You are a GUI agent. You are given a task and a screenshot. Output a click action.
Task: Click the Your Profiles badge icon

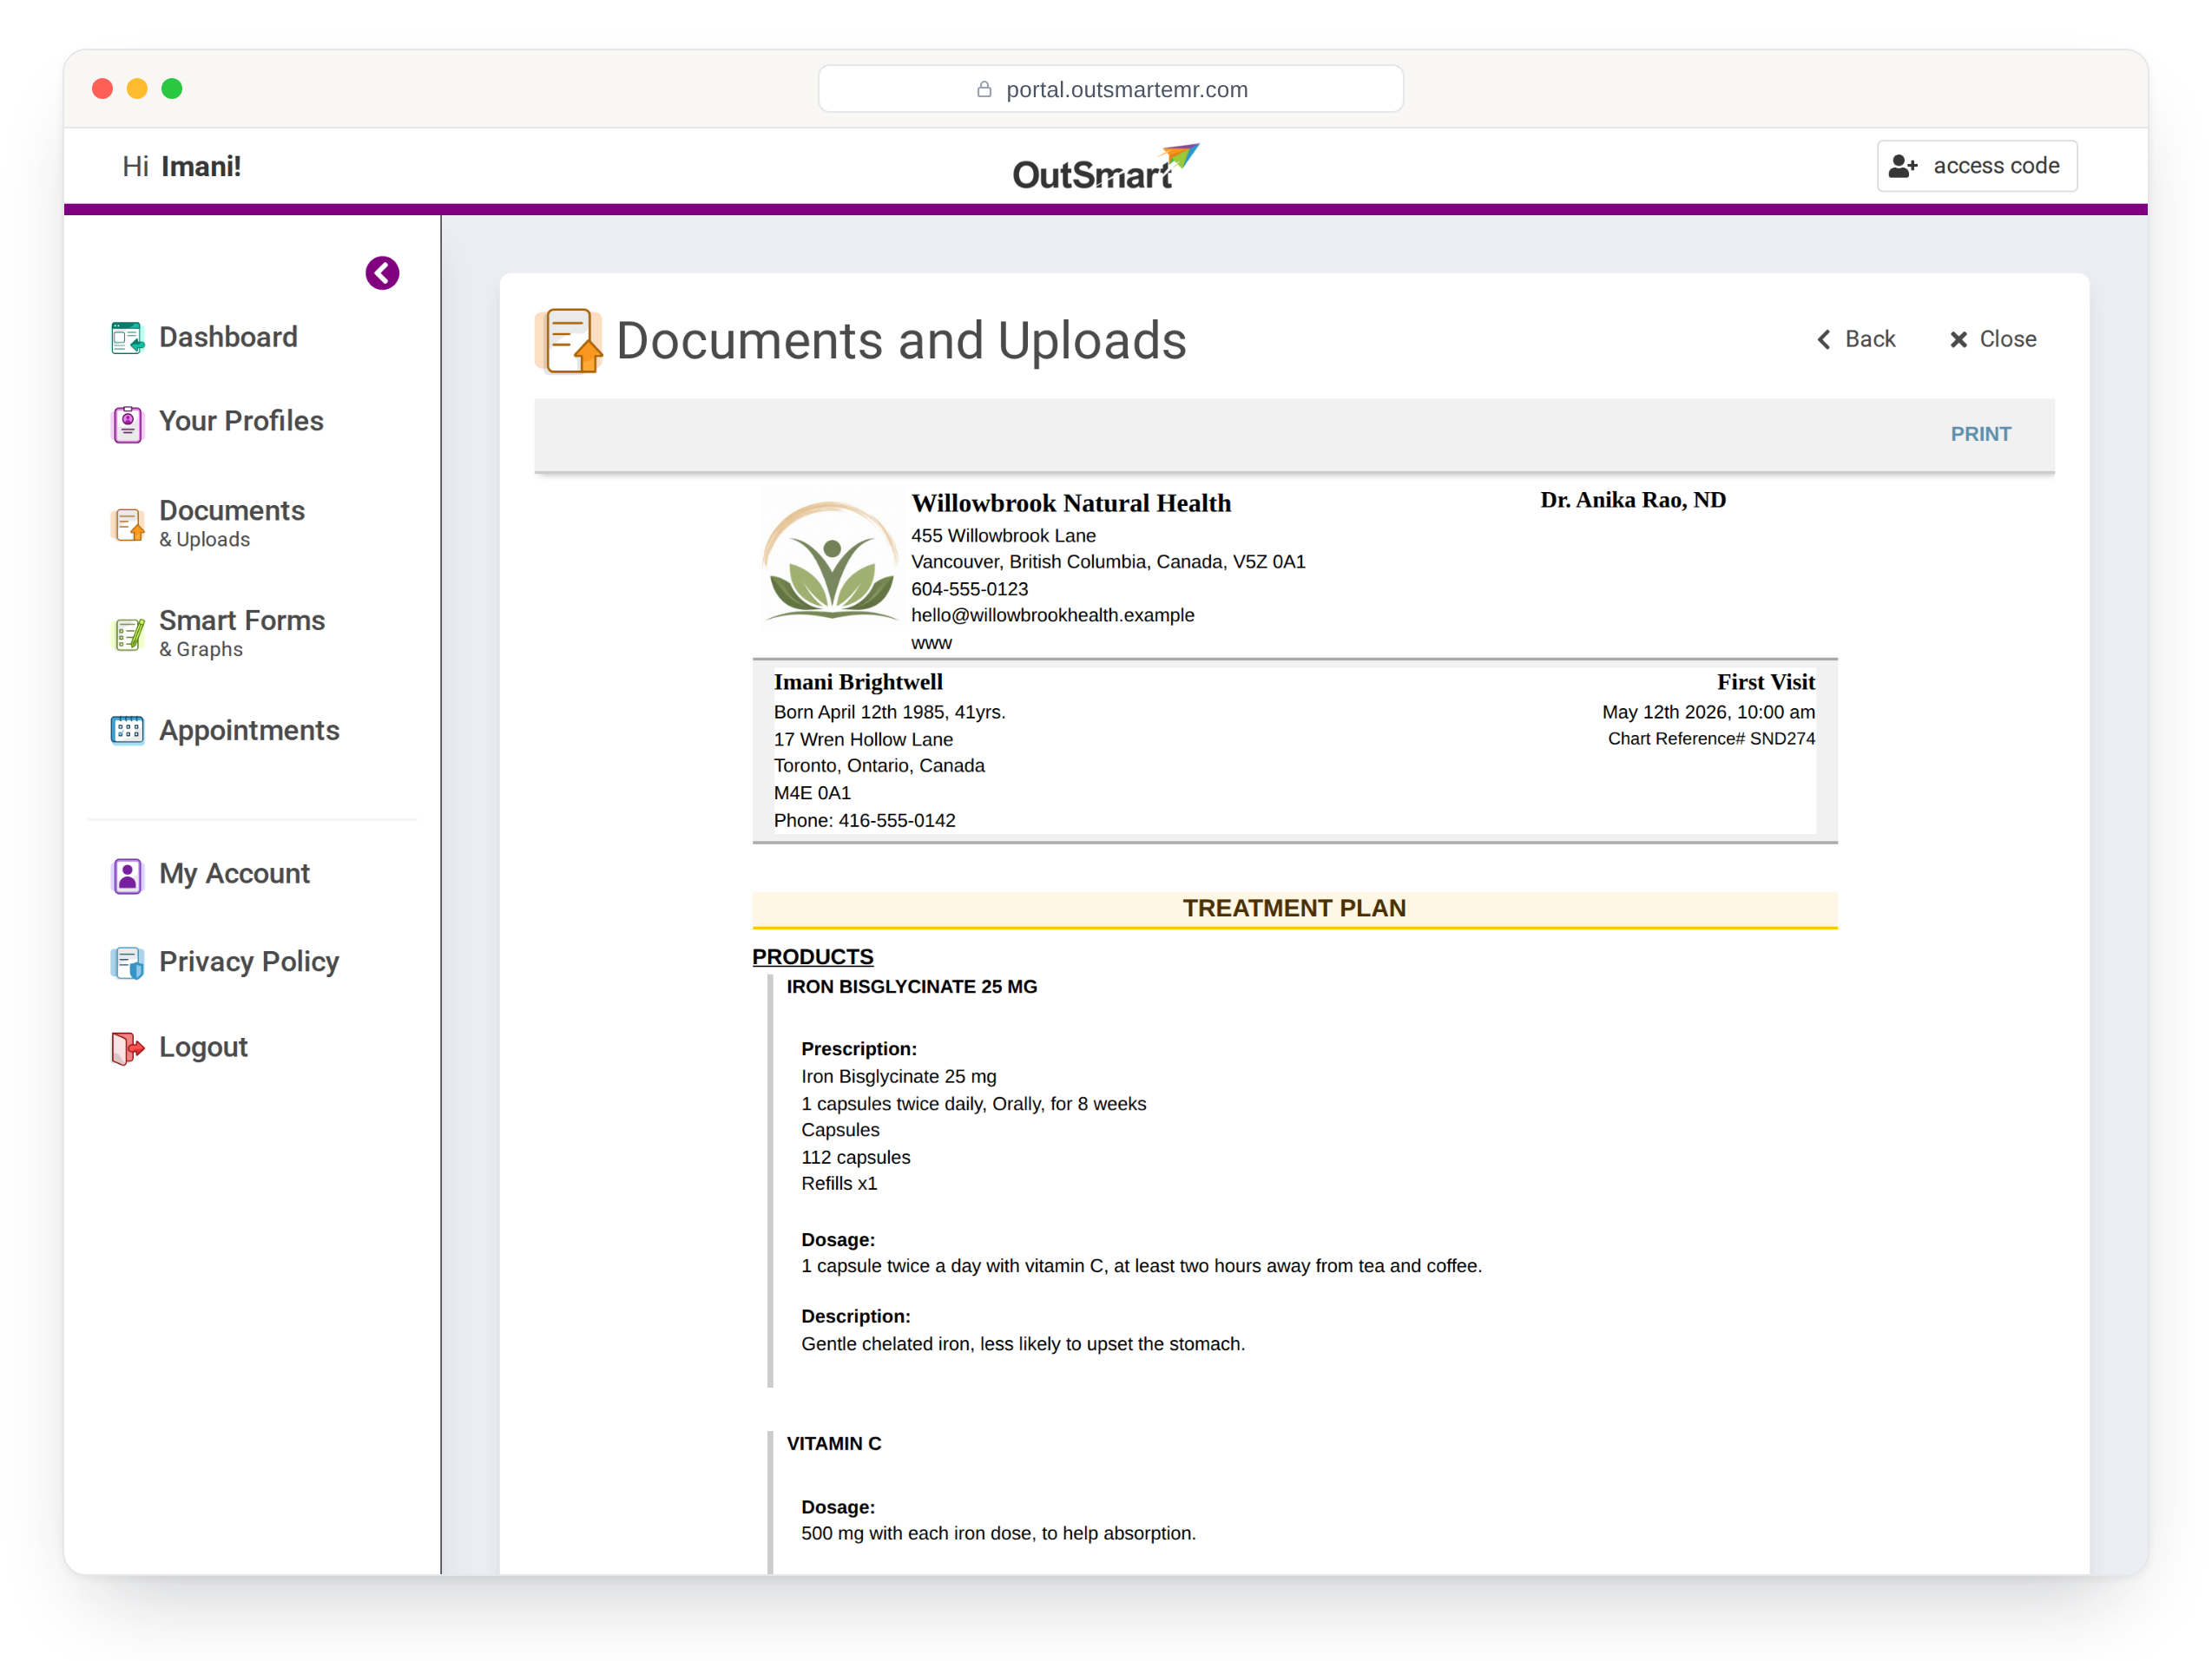click(127, 423)
